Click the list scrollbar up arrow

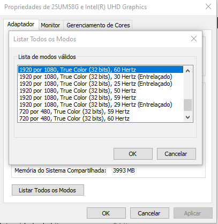point(187,71)
